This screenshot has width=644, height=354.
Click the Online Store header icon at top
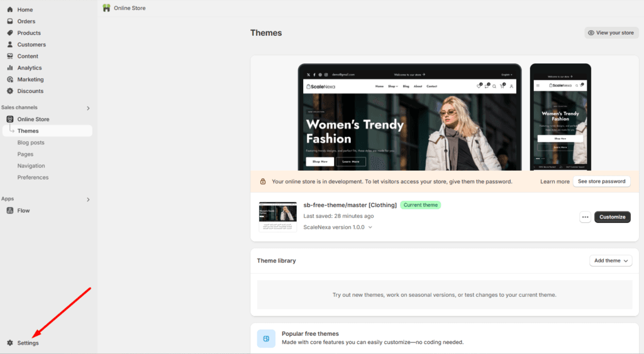tap(106, 8)
